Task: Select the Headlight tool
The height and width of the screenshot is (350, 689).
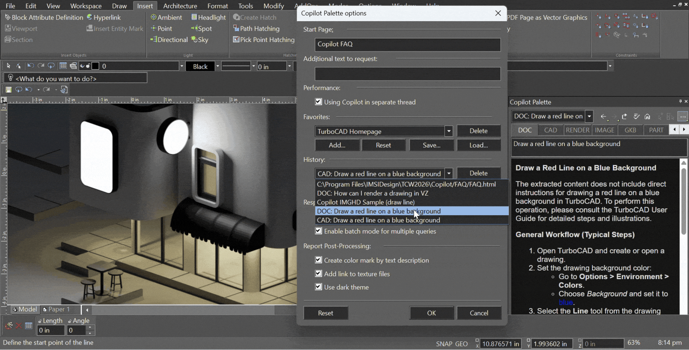Action: point(208,17)
